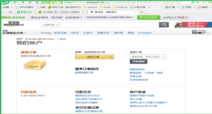Open limengc...的亚马逊 nav link
212x114 pixels.
click(53, 33)
